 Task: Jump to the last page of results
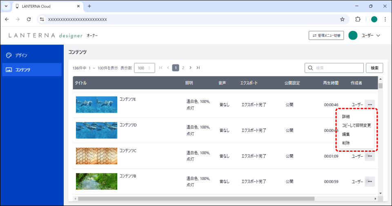(x=198, y=68)
